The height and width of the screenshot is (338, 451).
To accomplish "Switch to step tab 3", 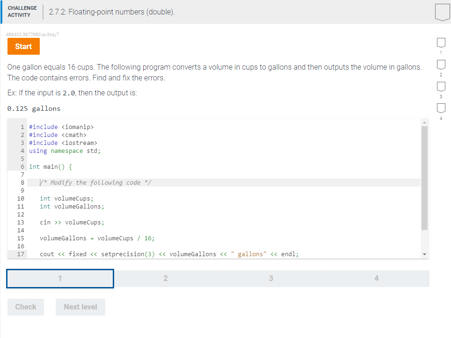I will click(271, 278).
